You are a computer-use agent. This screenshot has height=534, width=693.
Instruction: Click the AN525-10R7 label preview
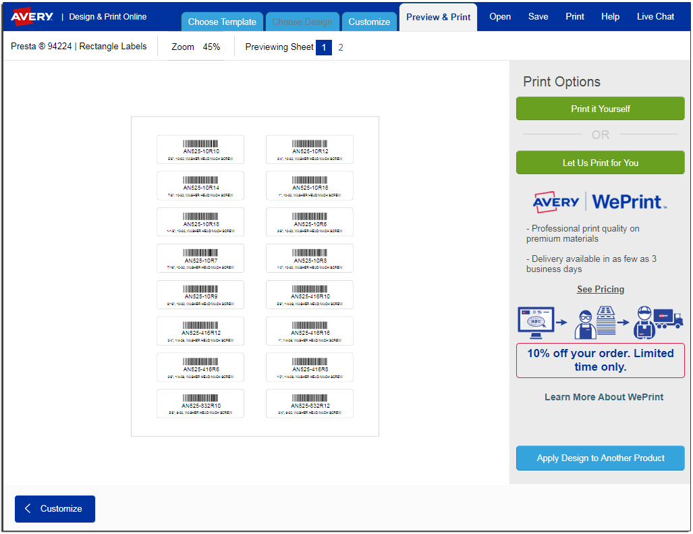point(200,258)
